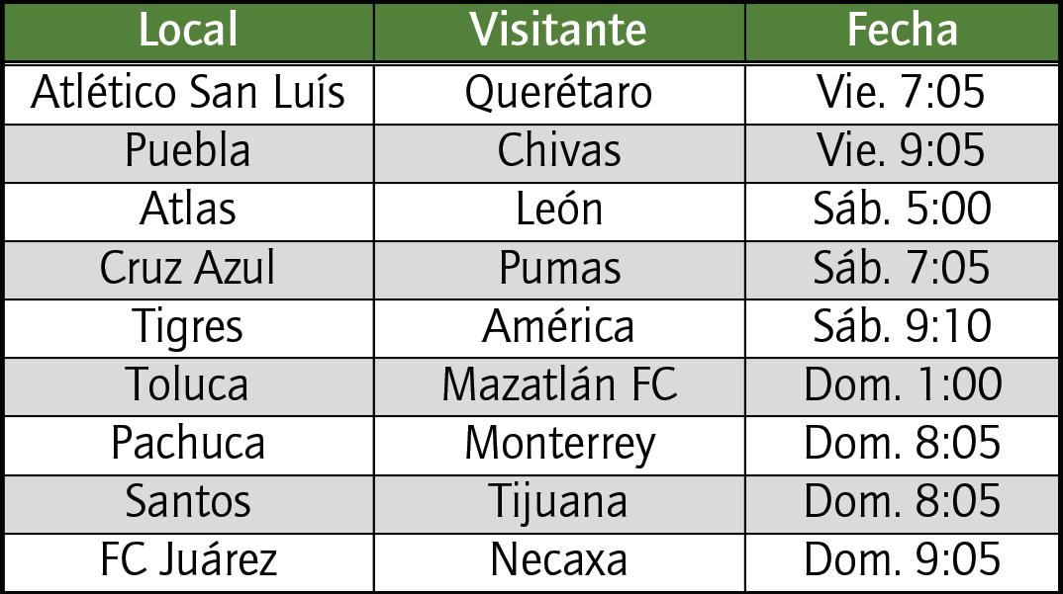Viewport: 1063px width, 594px height.
Task: Select the Querétaro cell
Action: pyautogui.click(x=559, y=94)
